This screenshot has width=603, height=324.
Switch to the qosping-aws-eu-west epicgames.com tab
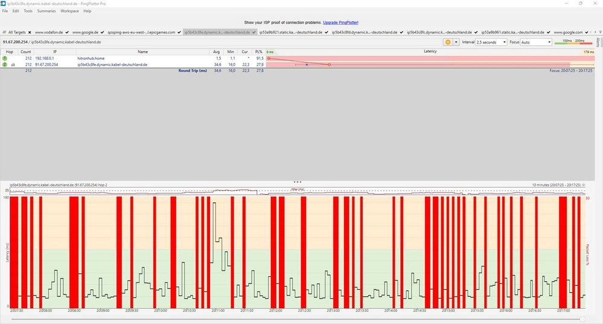tap(141, 33)
